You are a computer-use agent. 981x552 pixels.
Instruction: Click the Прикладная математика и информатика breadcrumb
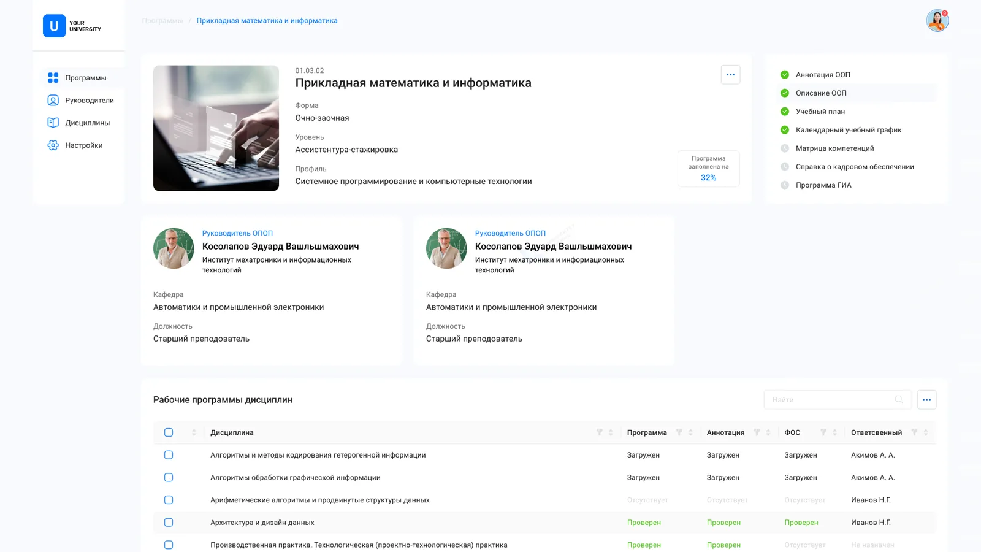[x=267, y=21]
